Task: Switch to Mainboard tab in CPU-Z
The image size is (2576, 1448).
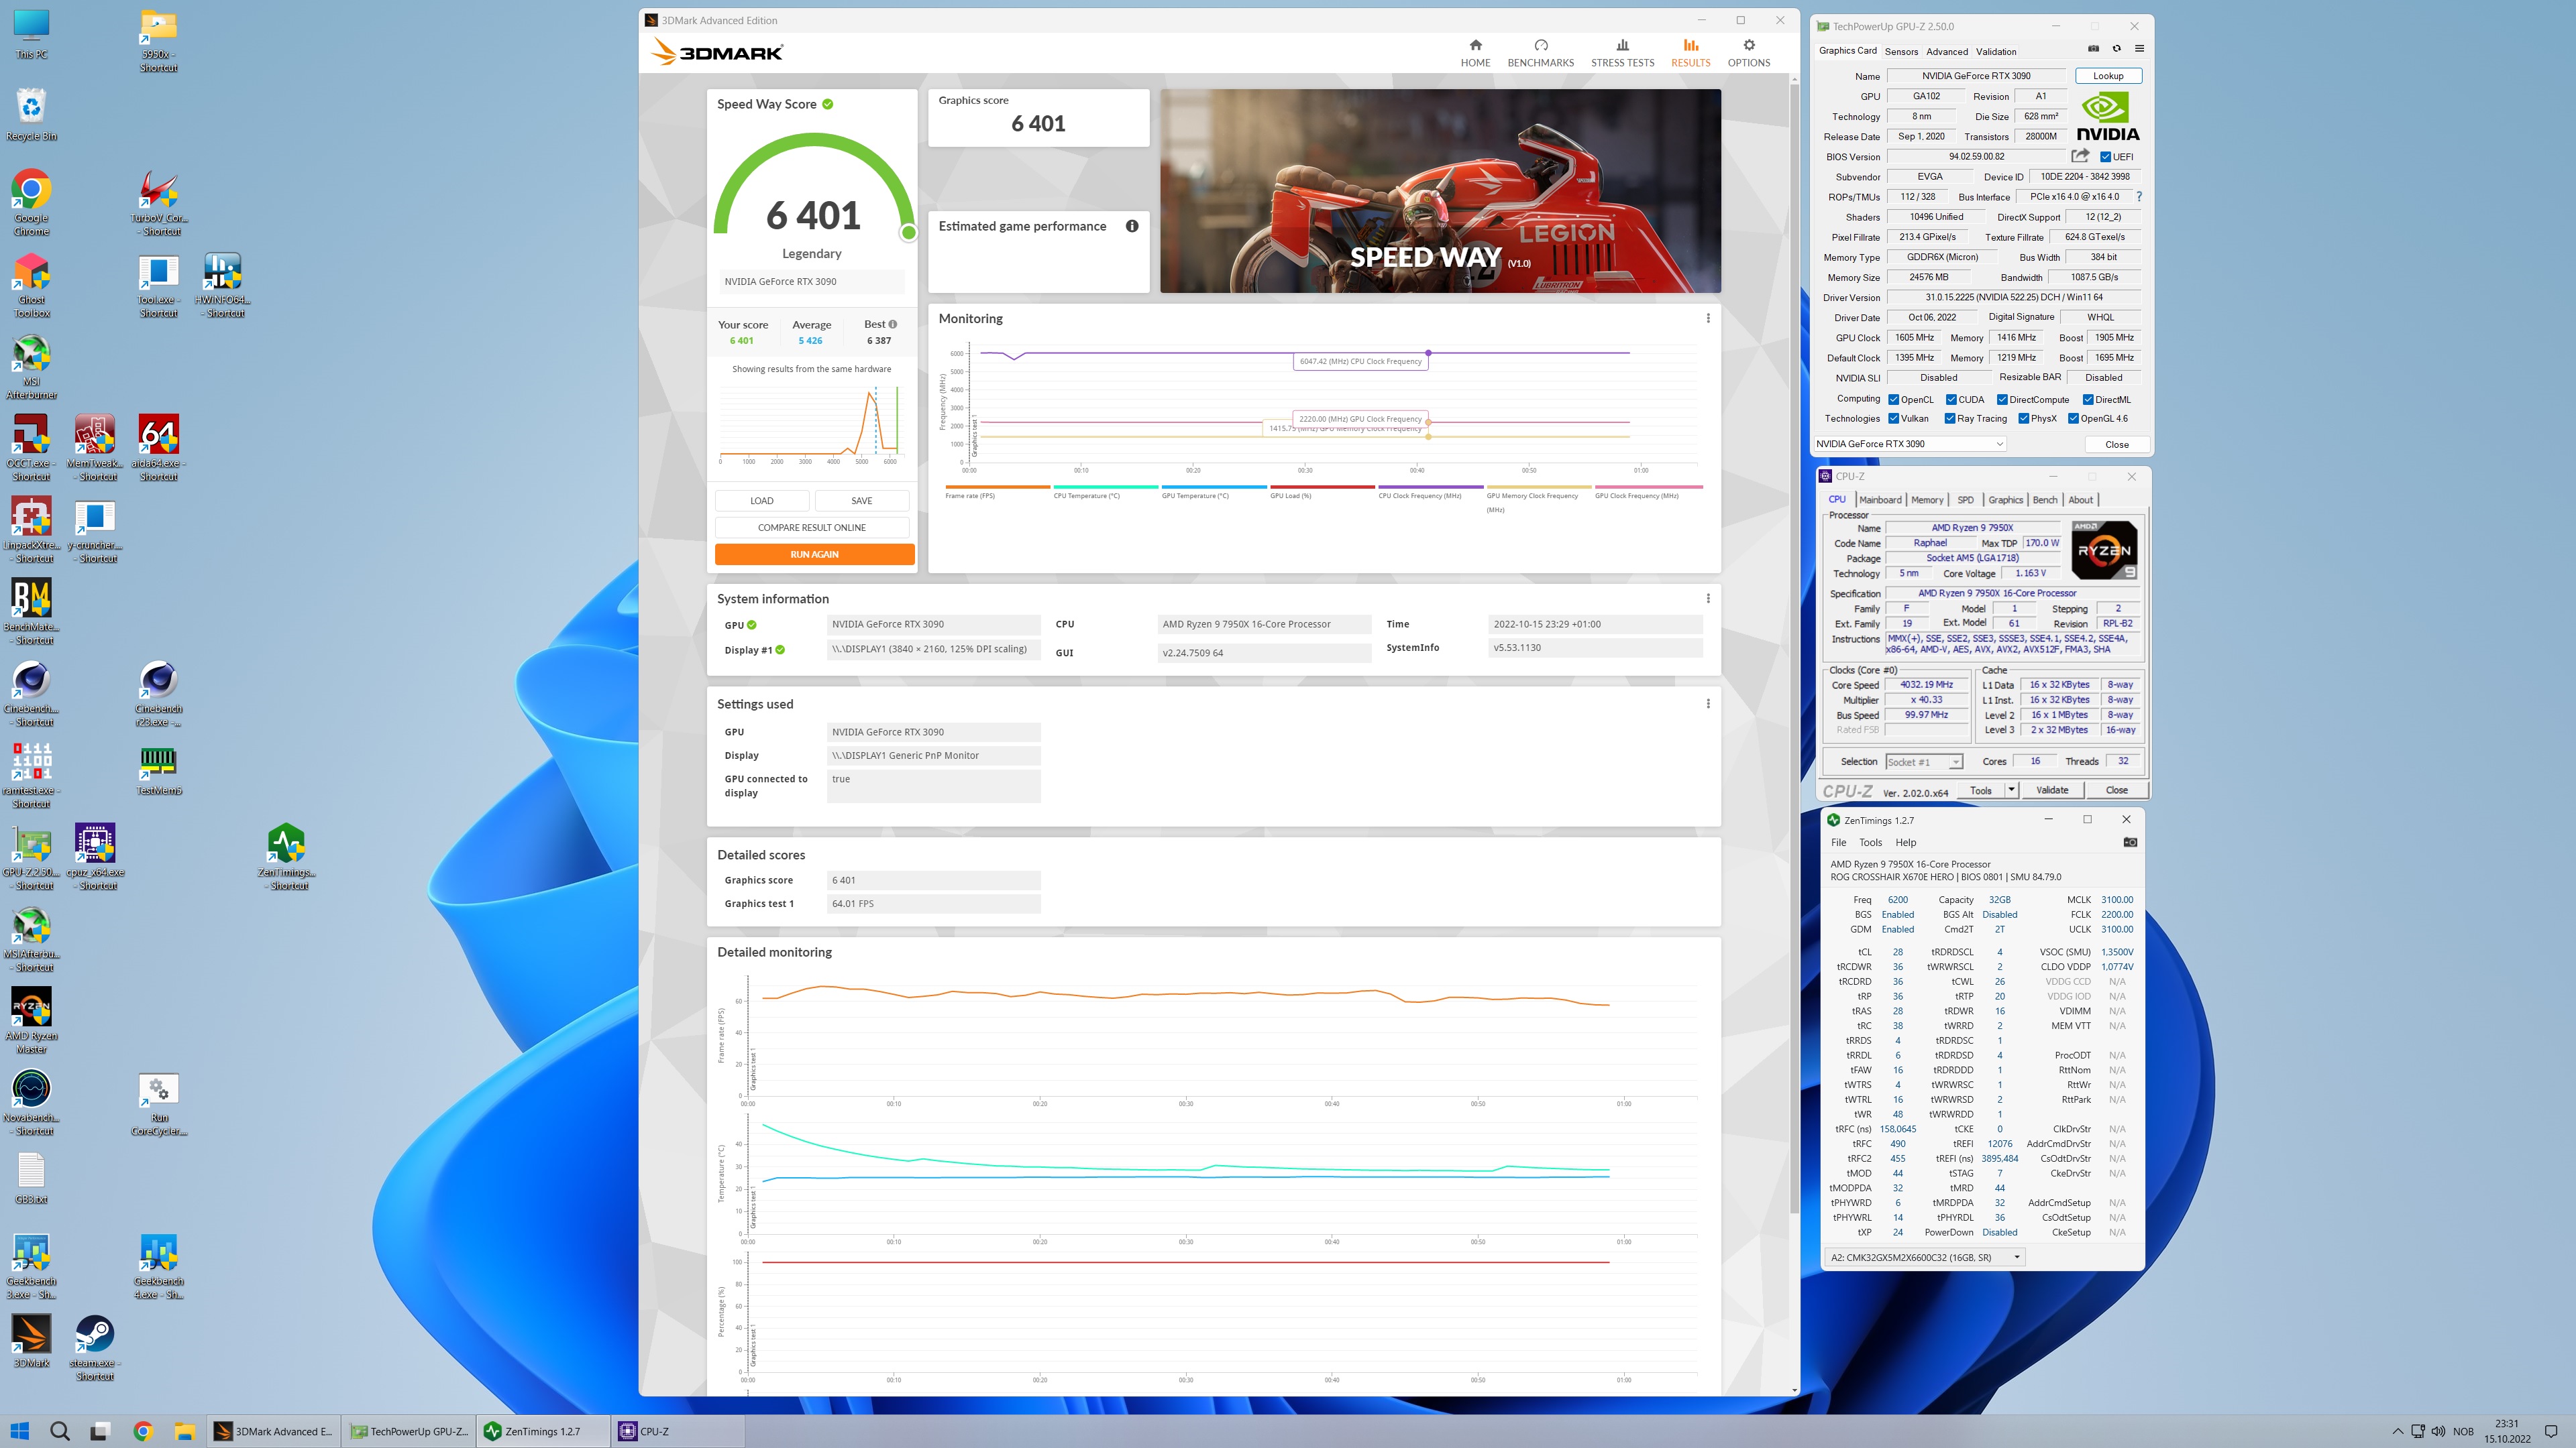Action: (1880, 499)
